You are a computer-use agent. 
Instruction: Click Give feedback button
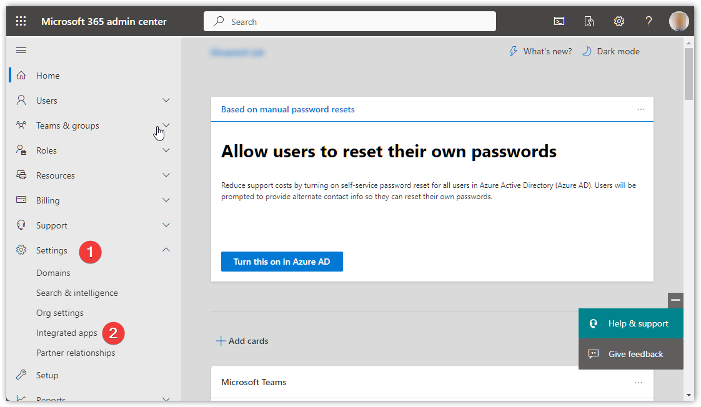point(631,354)
